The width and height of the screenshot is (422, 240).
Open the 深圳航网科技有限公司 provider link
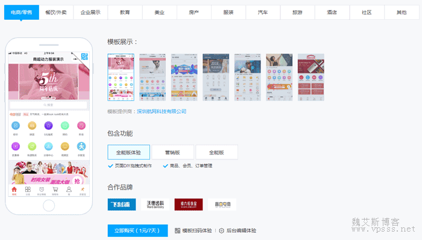coord(162,111)
